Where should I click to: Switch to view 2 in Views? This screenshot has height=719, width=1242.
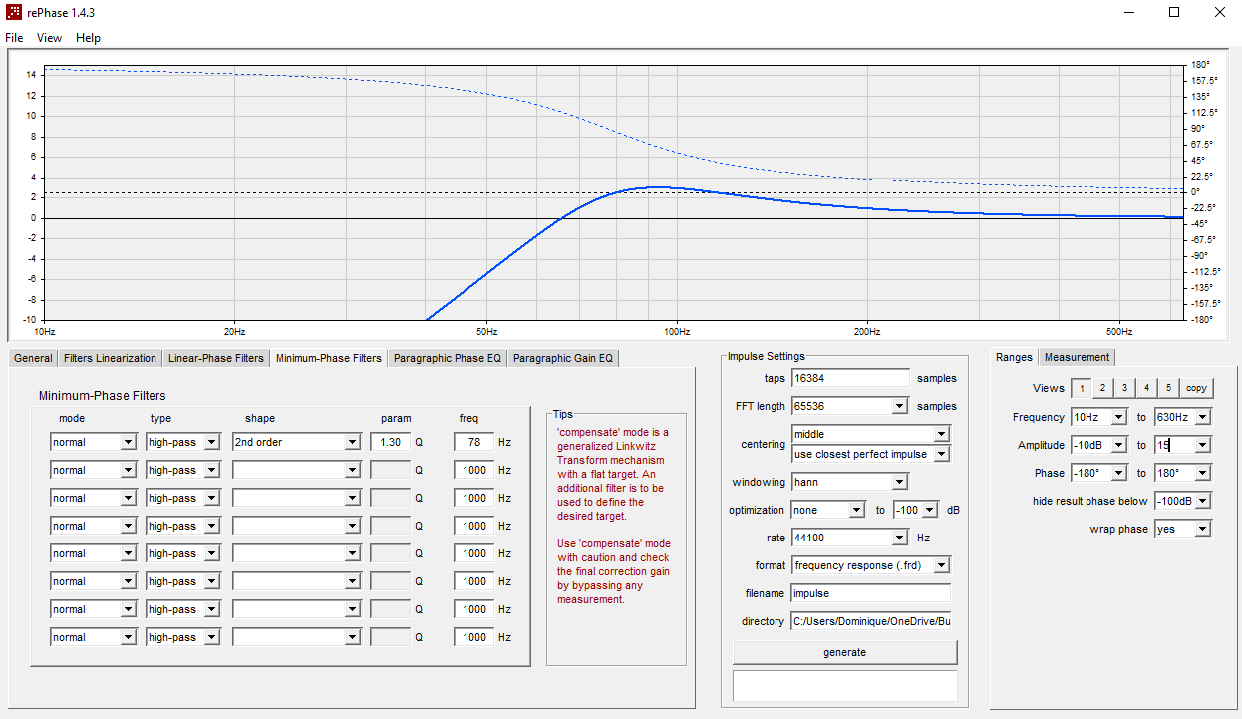pos(1102,388)
